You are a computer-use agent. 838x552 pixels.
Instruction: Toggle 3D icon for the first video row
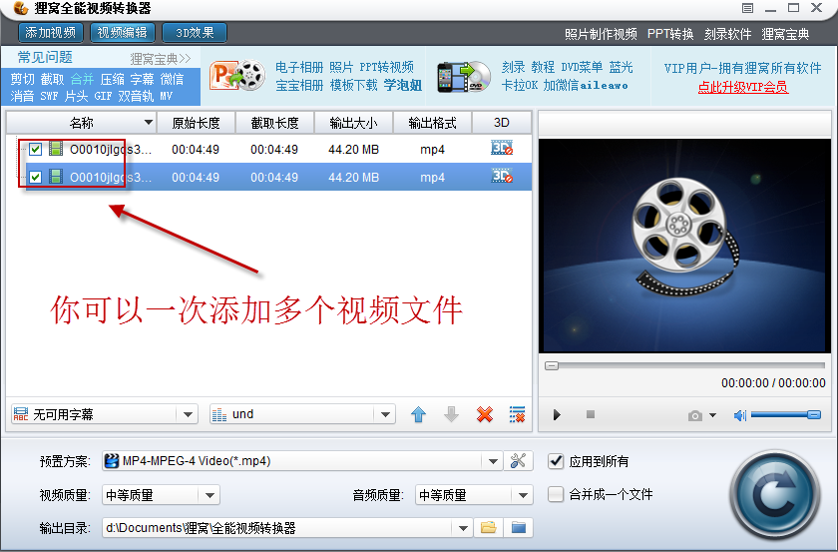tap(501, 148)
